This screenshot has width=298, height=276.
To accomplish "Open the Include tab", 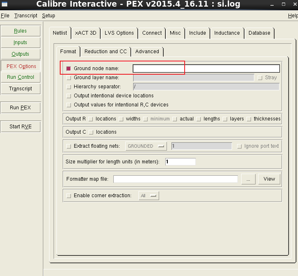I will 197,33.
